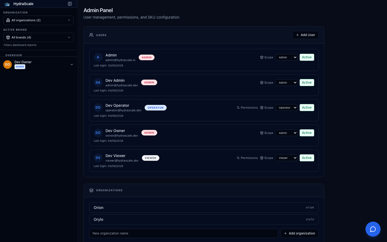387x242 pixels.
Task: Open the chat support bubble
Action: (373, 229)
